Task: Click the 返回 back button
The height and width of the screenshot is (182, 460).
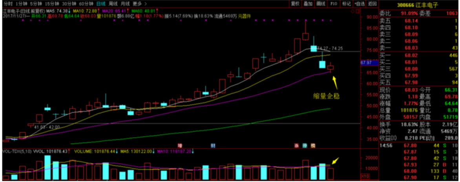Action: (x=372, y=4)
